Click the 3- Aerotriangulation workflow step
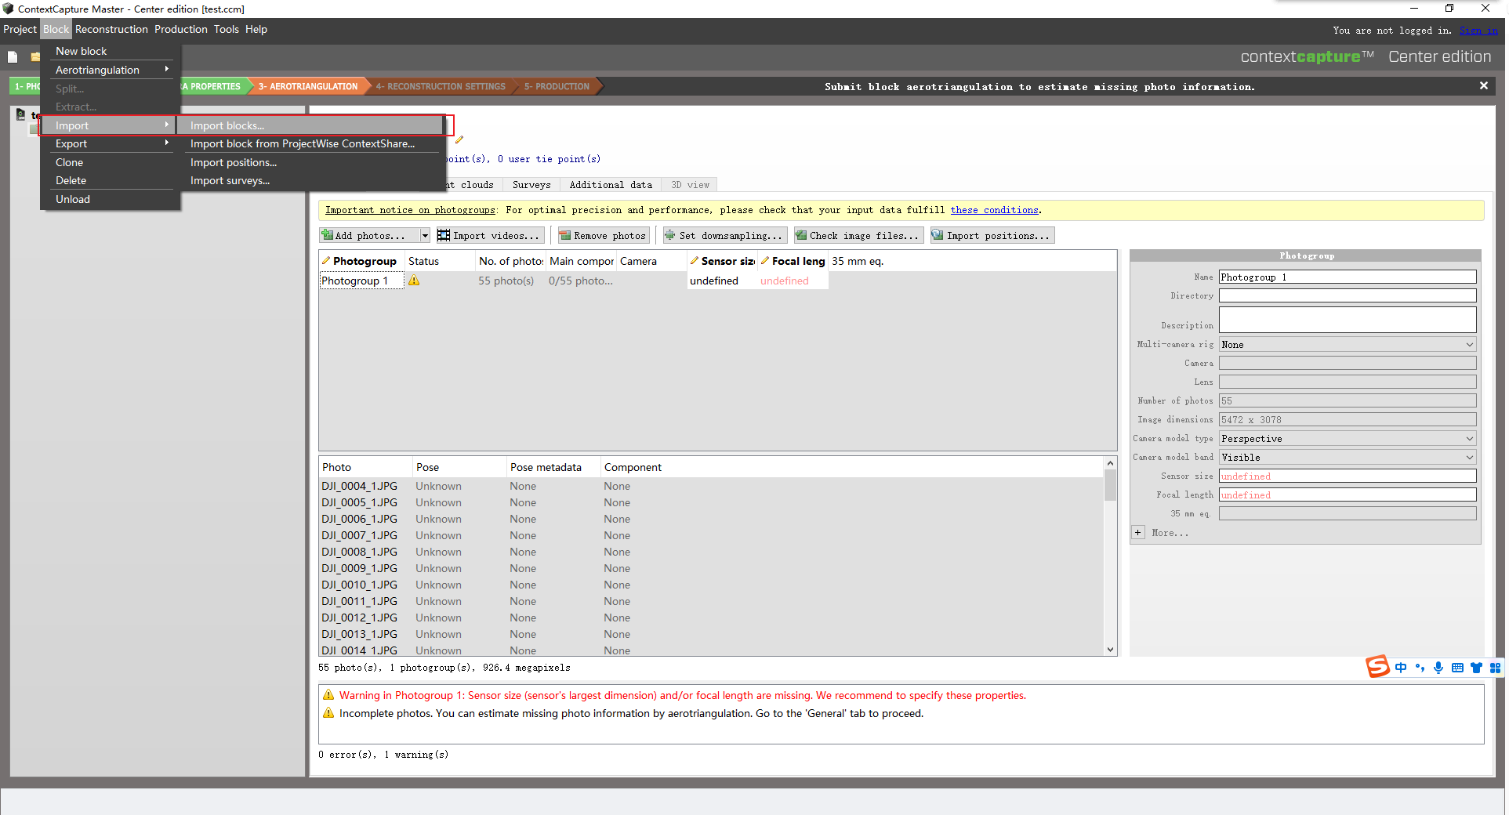Screen dimensions: 1509x815 coord(308,86)
